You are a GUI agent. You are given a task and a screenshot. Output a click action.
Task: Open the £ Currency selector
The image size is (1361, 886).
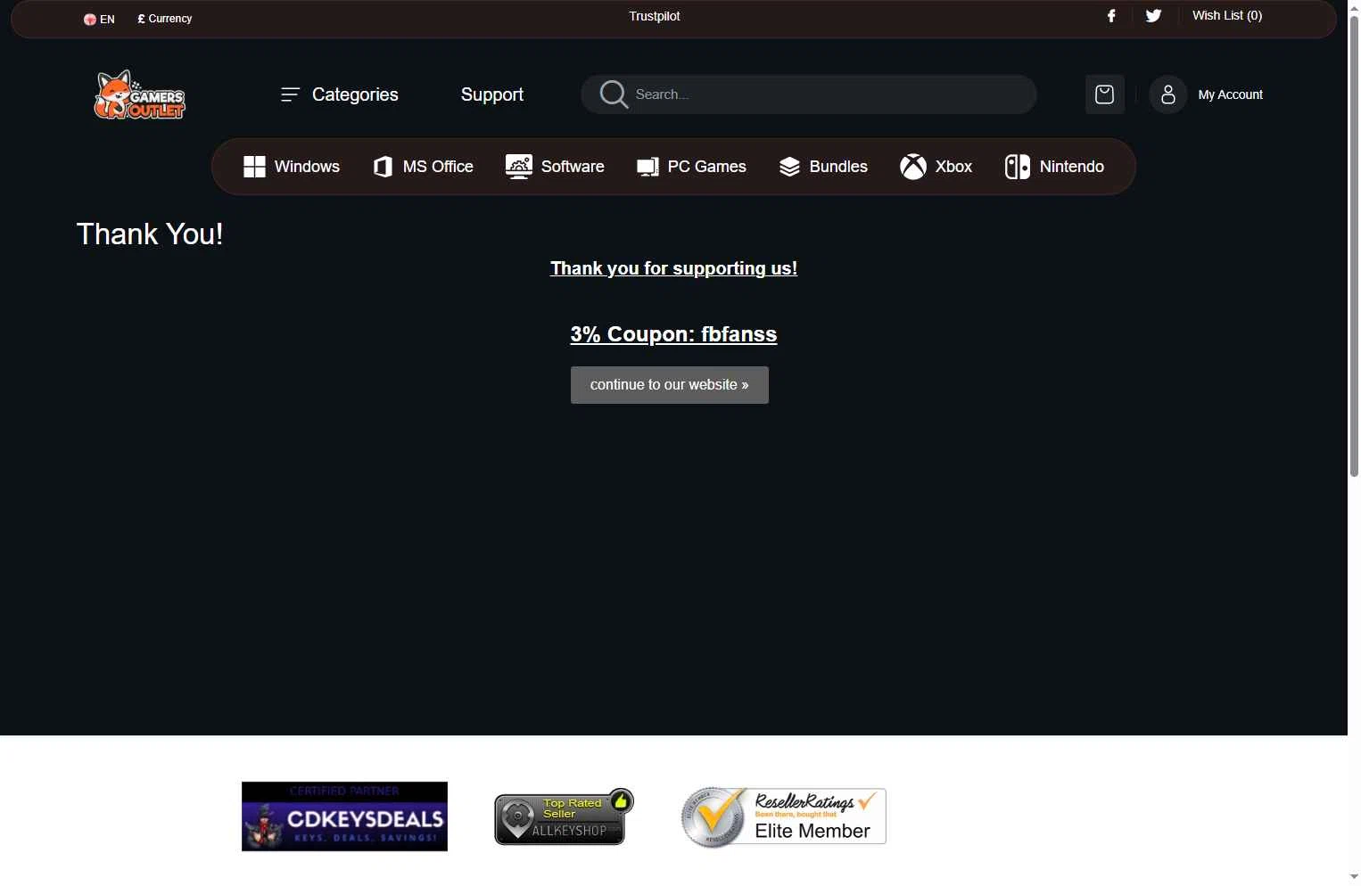(x=165, y=19)
